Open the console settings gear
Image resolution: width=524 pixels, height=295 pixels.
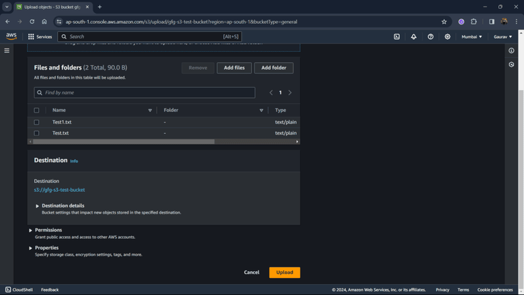448,37
